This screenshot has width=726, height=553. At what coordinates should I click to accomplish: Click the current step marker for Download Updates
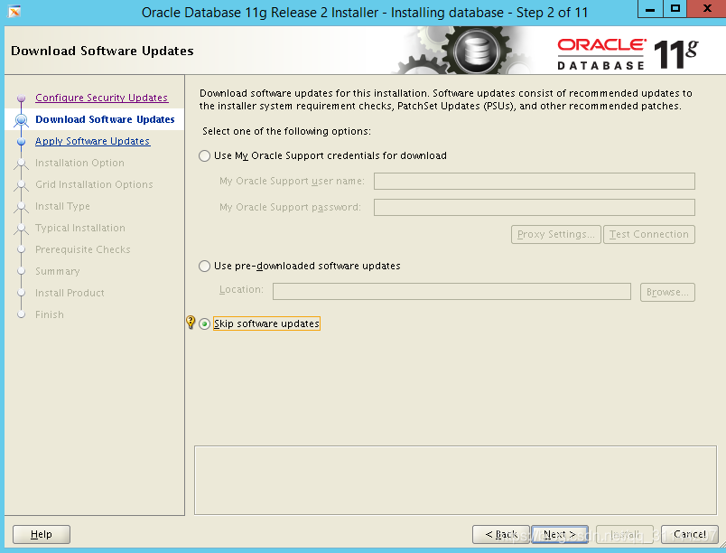[21, 120]
